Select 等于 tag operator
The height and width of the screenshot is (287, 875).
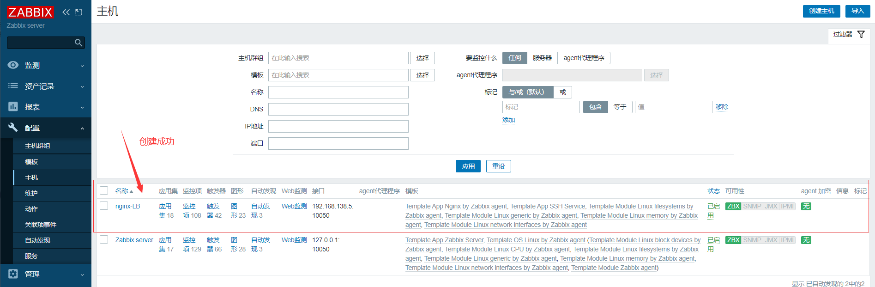click(620, 107)
